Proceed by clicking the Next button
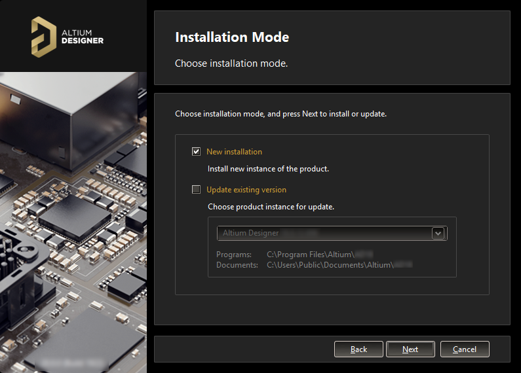 coord(410,349)
